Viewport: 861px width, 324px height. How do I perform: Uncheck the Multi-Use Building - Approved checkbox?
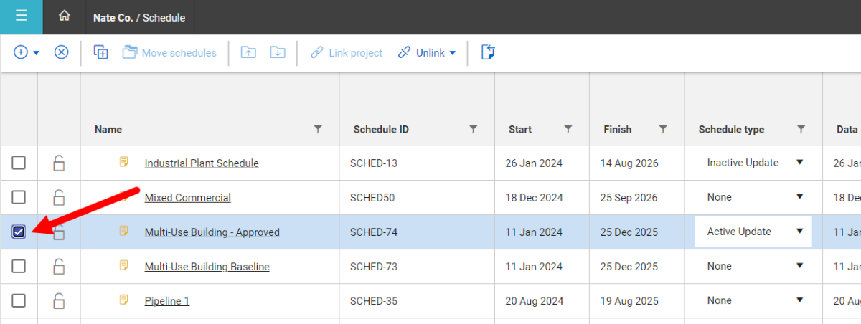click(x=19, y=232)
